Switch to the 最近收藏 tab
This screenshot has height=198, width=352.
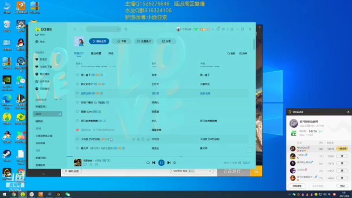click(x=96, y=53)
